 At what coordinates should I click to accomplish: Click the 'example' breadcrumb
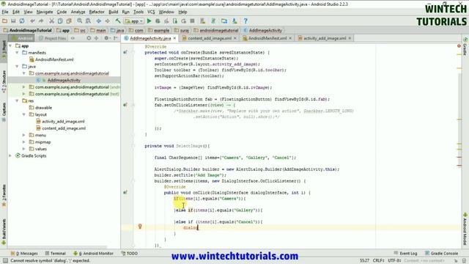[159, 31]
